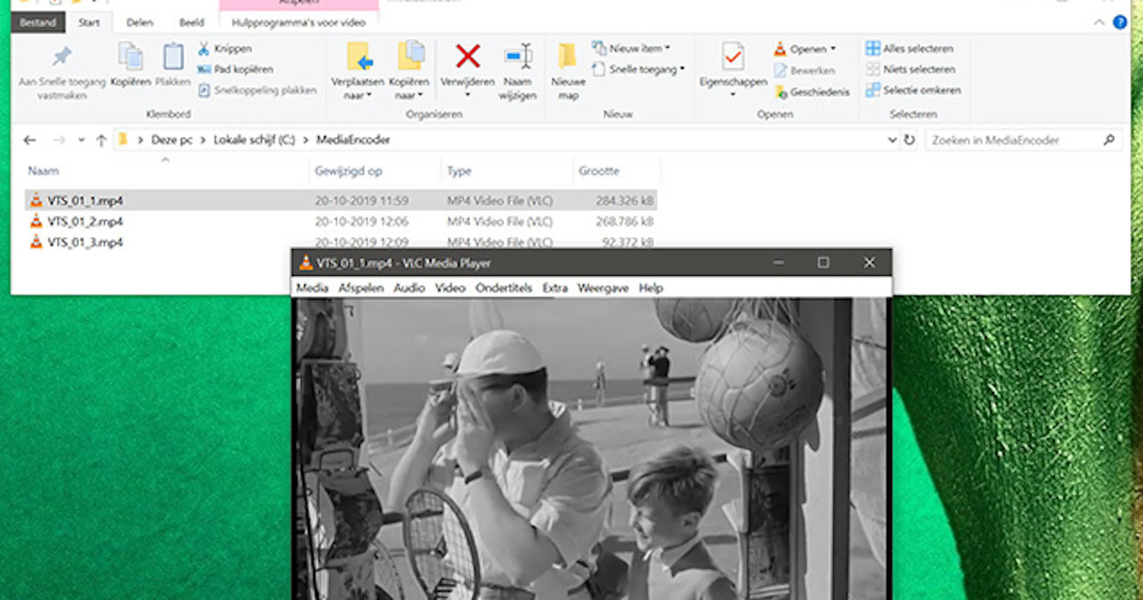1143x600 pixels.
Task: Open the Bestand tab
Action: click(38, 22)
